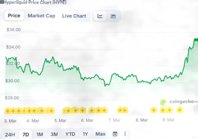Select the line chart view icon
The height and width of the screenshot is (139, 198).
tap(100, 16)
